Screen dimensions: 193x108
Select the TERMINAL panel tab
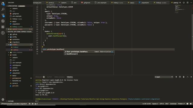point(70,77)
